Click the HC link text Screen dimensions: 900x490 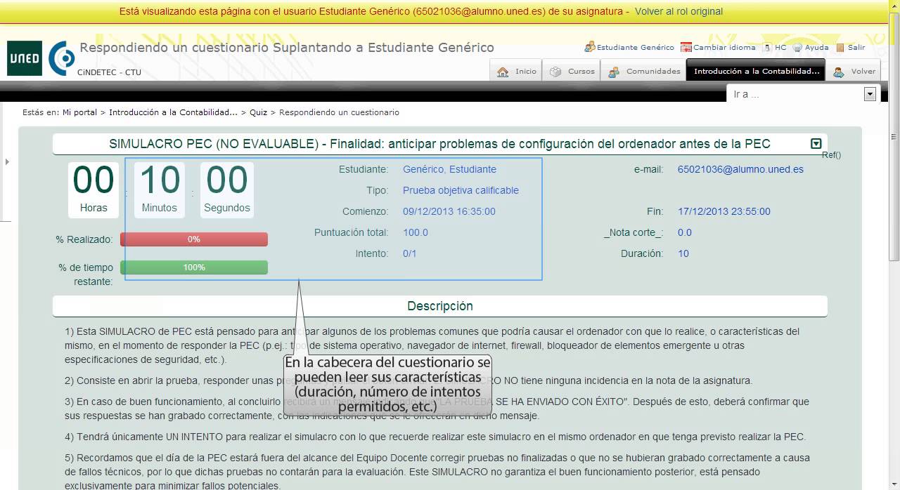tap(780, 48)
